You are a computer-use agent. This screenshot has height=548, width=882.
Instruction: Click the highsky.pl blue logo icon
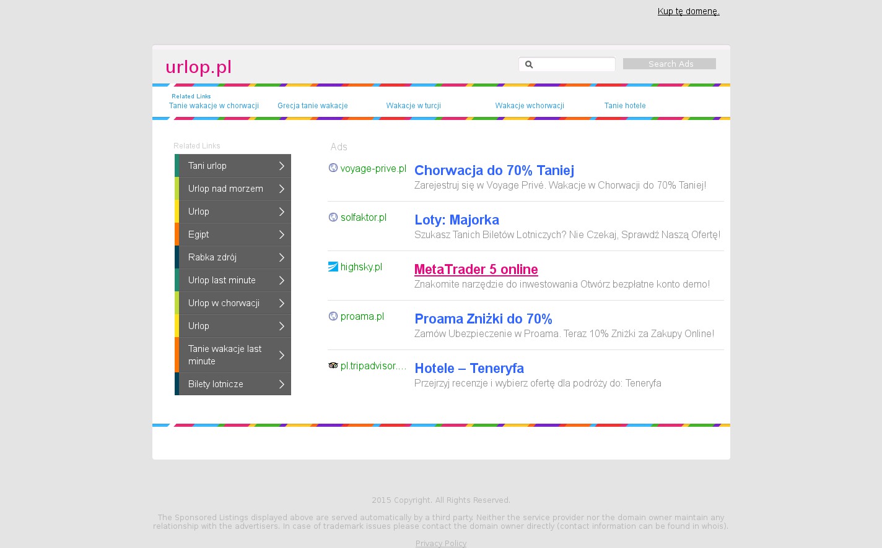tap(333, 267)
